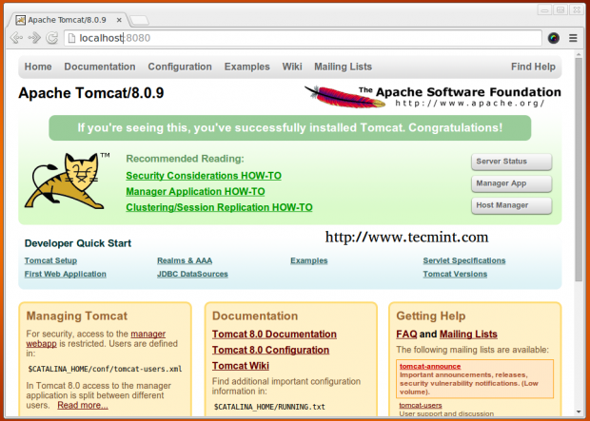Open the Tomcat Versions link
This screenshot has width=590, height=421.
coord(455,274)
